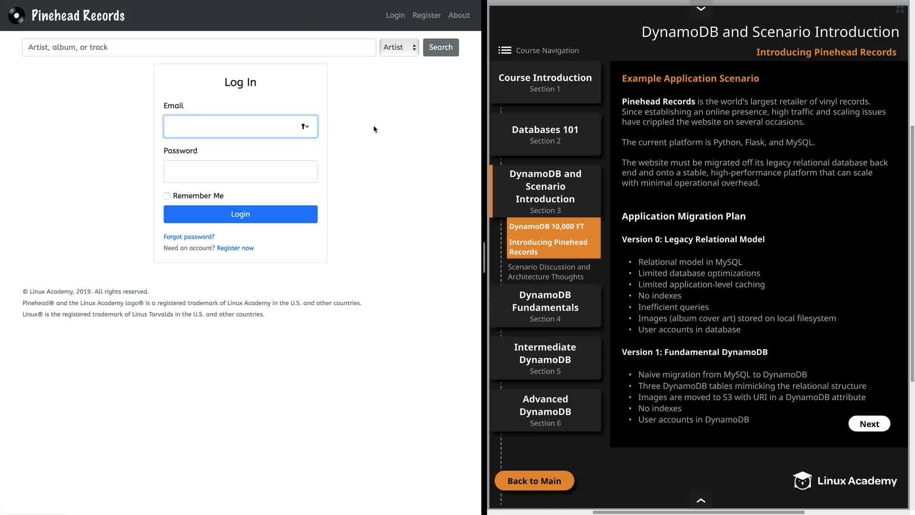
Task: Click the Register now link
Action: [235, 248]
